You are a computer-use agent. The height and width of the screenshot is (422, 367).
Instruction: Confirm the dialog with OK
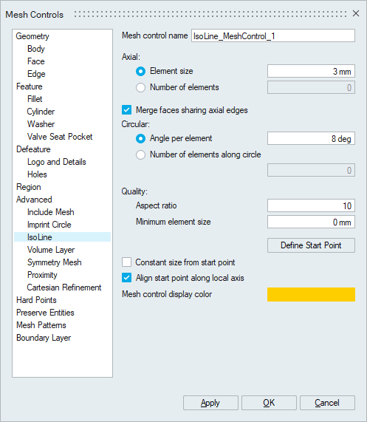[269, 403]
